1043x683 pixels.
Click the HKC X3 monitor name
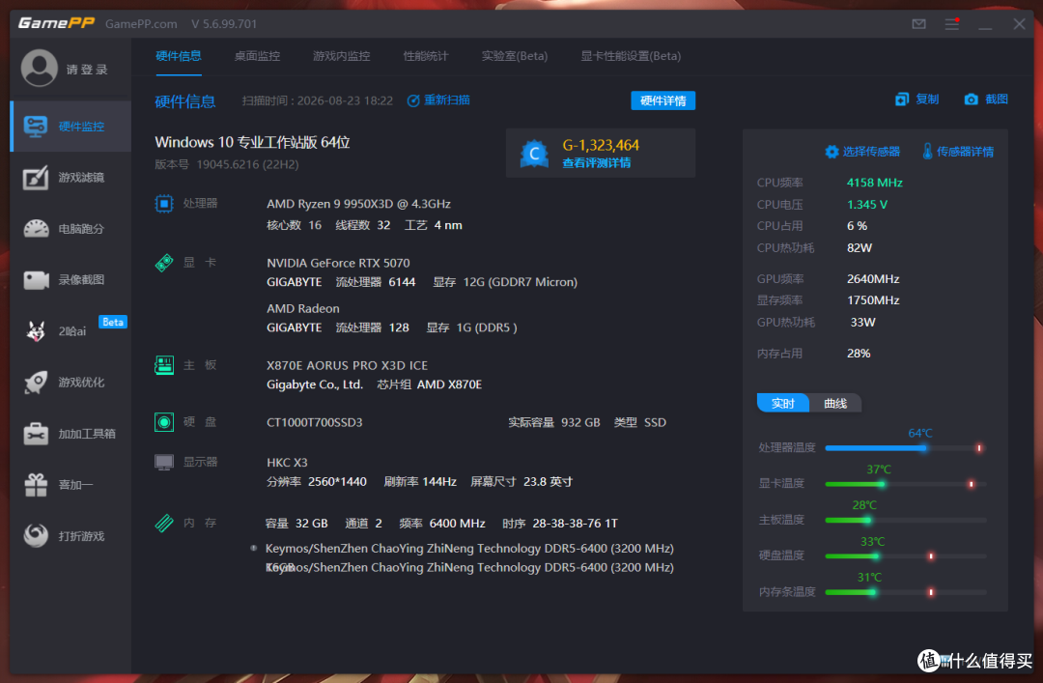tap(288, 462)
